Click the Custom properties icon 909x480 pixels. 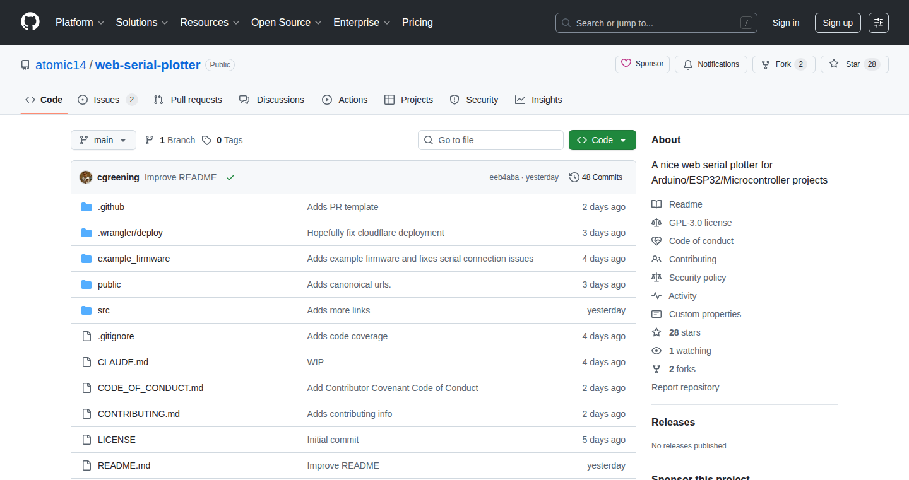(656, 314)
